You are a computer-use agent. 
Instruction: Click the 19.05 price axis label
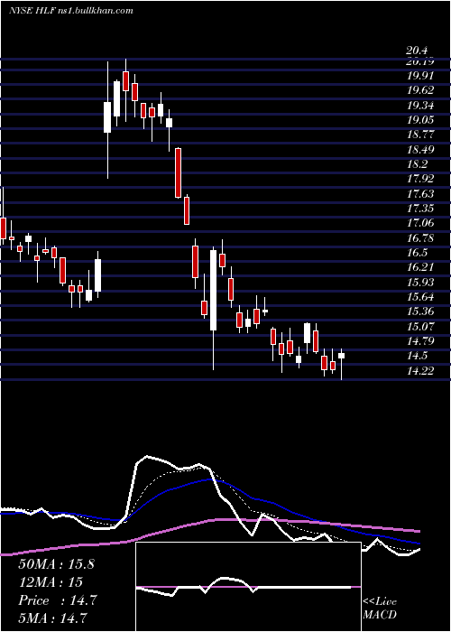pos(420,120)
